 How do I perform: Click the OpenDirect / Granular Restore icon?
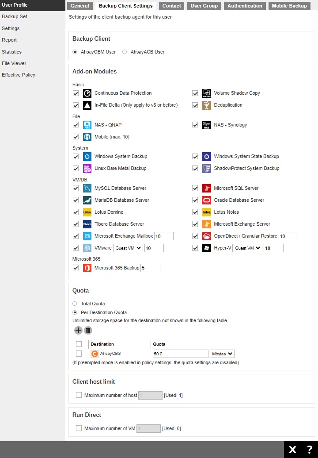(x=207, y=236)
